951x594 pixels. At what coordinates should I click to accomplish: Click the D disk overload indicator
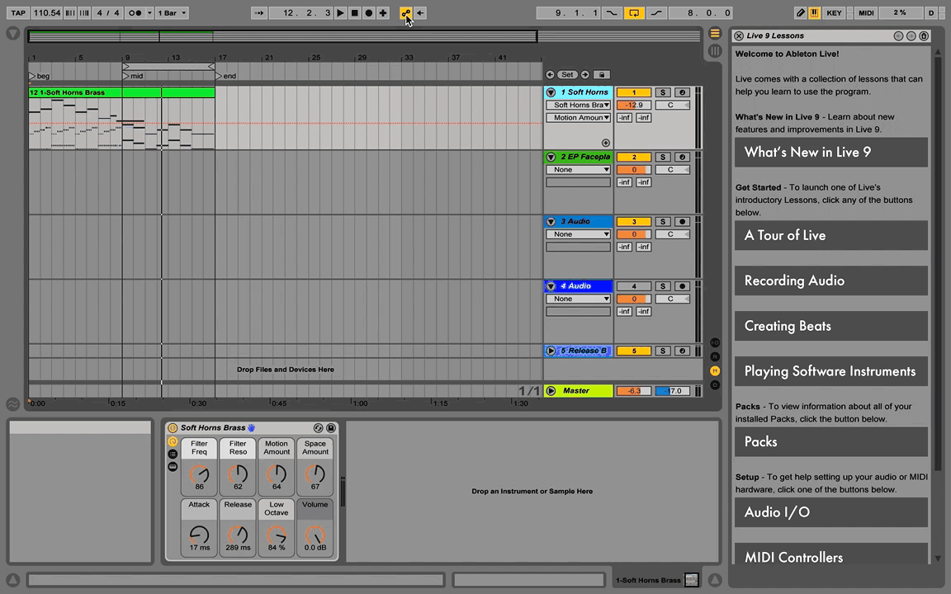tap(931, 12)
